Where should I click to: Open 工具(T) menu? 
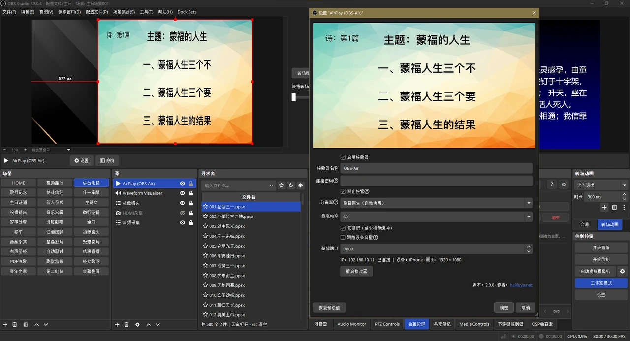point(147,12)
